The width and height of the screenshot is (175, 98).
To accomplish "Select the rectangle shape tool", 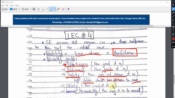I will [173, 23].
